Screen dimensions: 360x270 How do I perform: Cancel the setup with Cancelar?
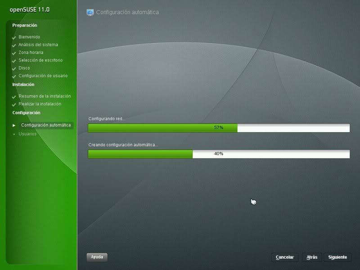[x=285, y=257]
